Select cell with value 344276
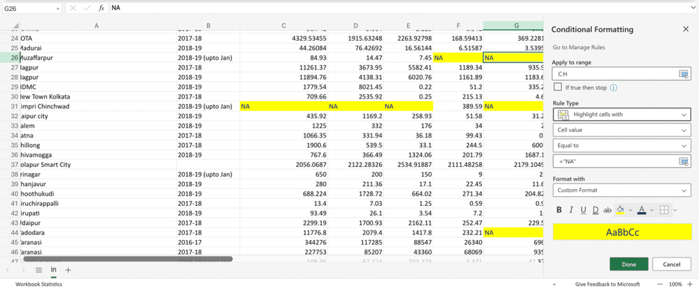 click(x=283, y=242)
